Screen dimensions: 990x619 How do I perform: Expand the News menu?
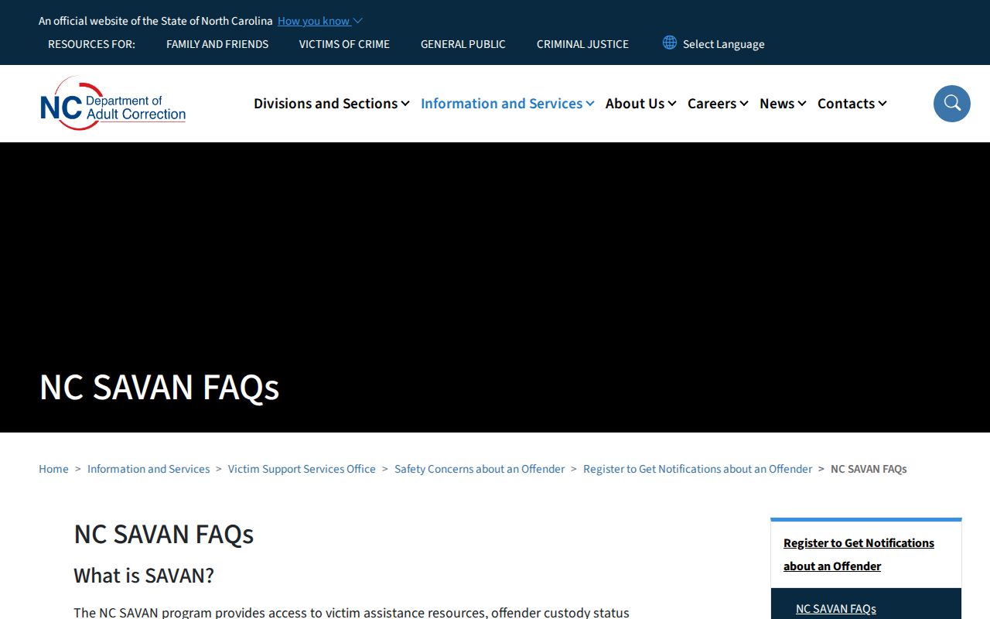point(783,104)
